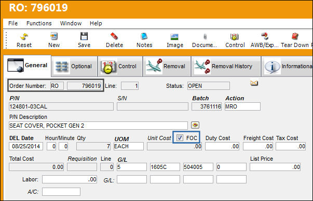Switch to the Optional tab
313x201 pixels.
coord(74,66)
